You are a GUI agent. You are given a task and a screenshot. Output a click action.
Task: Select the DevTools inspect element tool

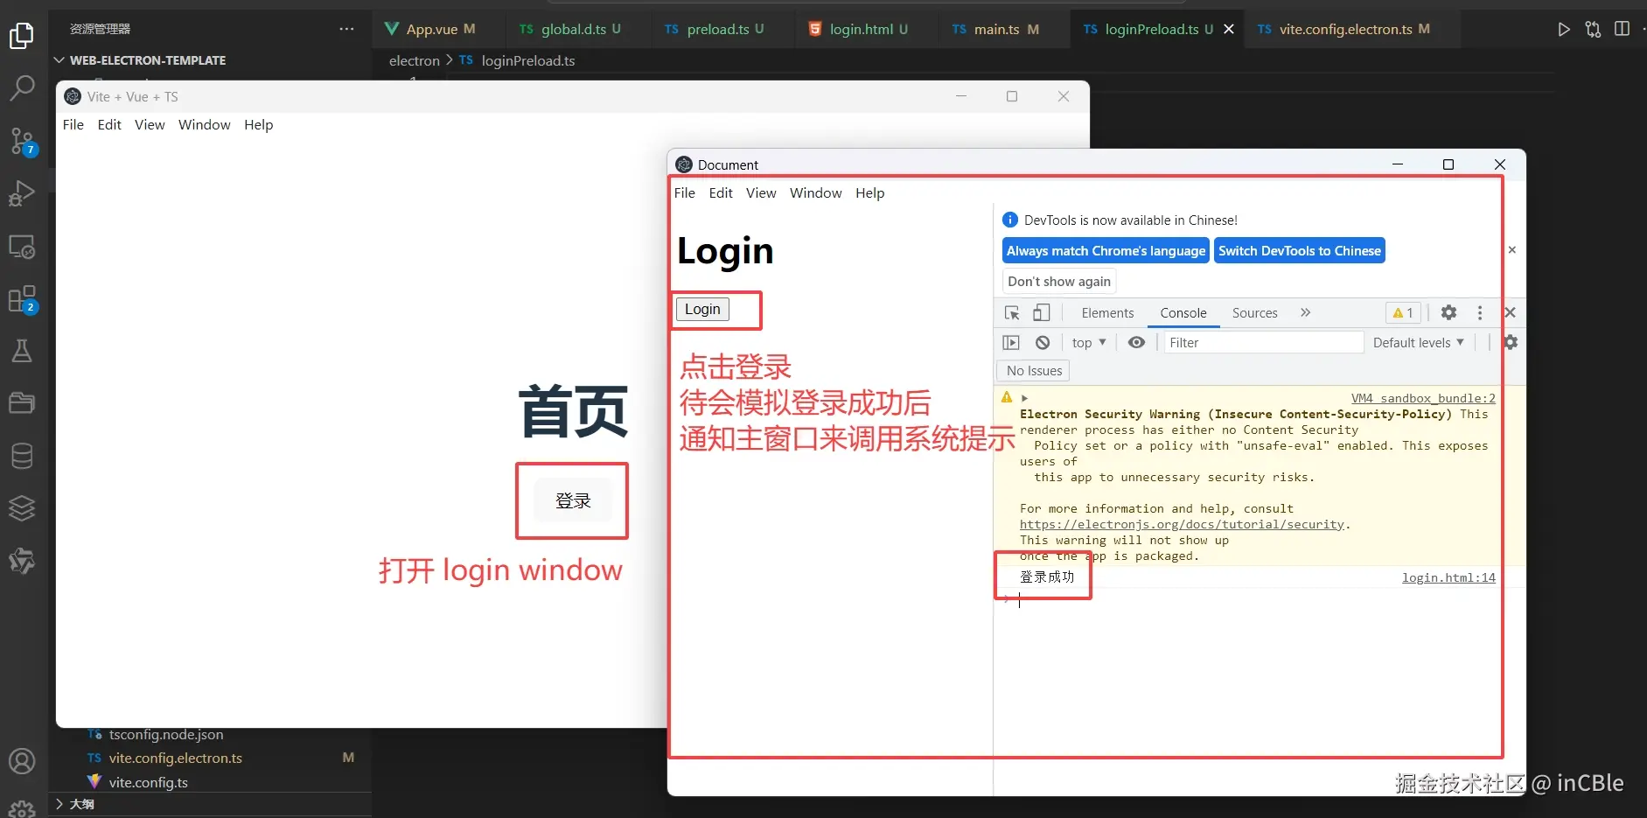[x=1012, y=313]
